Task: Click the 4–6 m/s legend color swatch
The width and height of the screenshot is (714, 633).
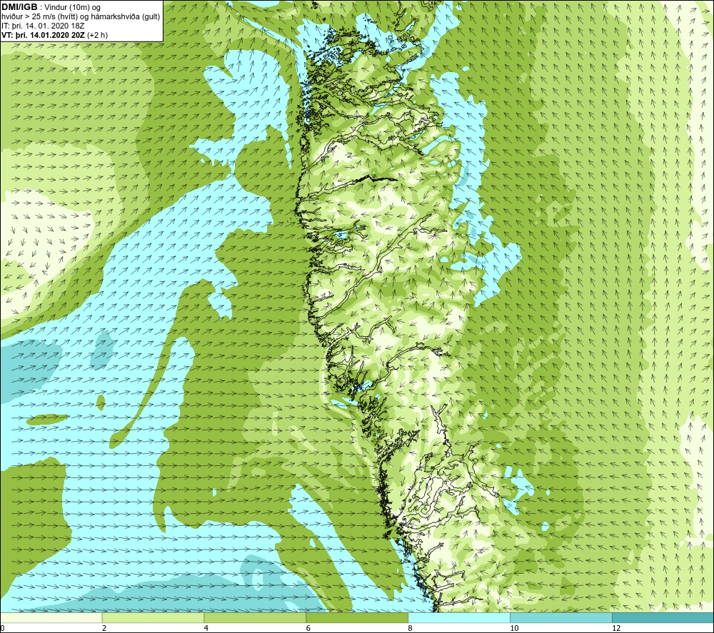Action: [x=255, y=617]
